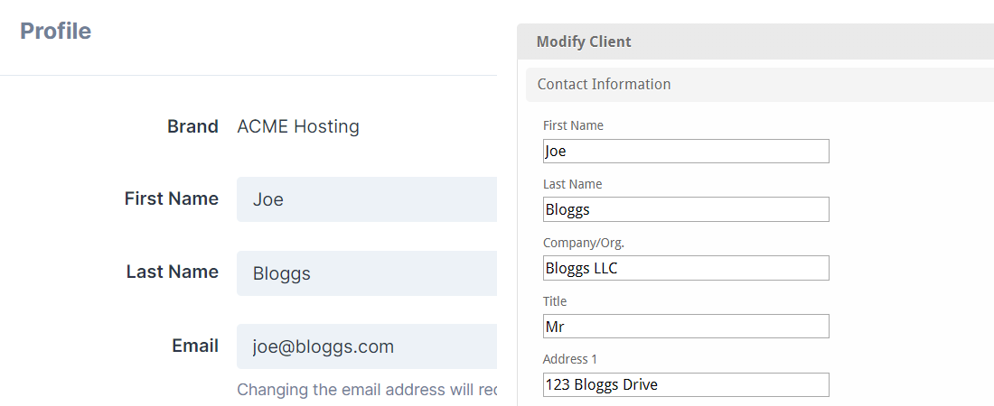Viewport: 994px width, 406px height.
Task: Click the Address 1 label in Modify Client
Action: pyautogui.click(x=570, y=359)
